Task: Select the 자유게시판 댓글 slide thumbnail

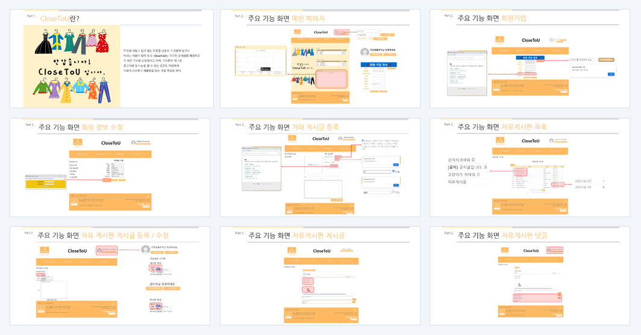Action: click(530, 276)
